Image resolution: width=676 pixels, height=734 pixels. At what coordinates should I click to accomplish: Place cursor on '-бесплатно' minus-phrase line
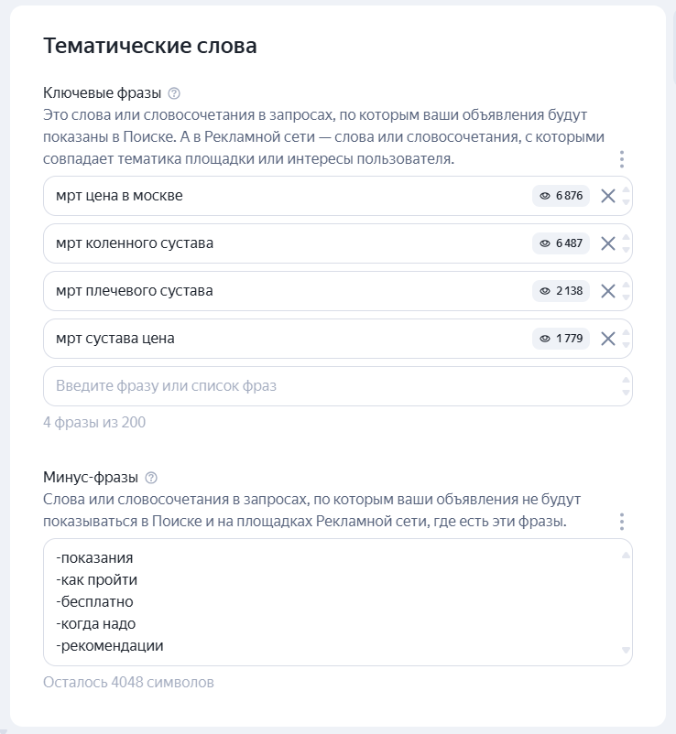pos(94,602)
